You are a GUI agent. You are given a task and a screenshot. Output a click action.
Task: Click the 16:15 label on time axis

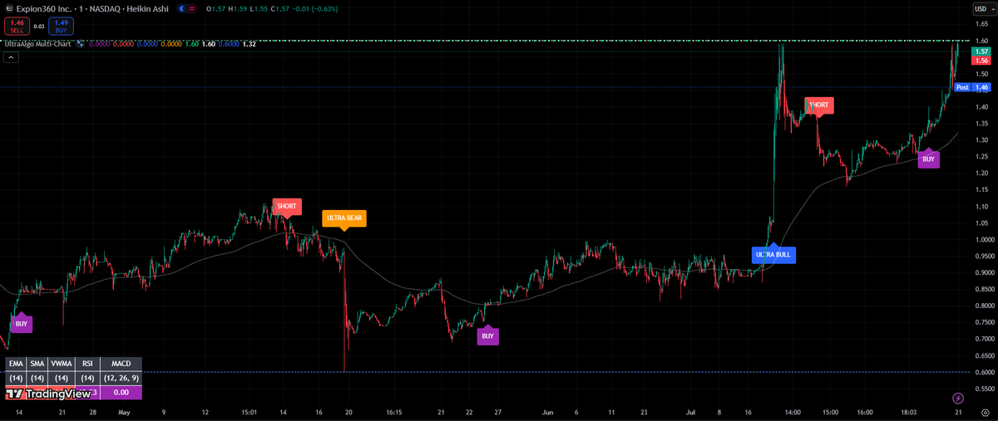point(394,412)
